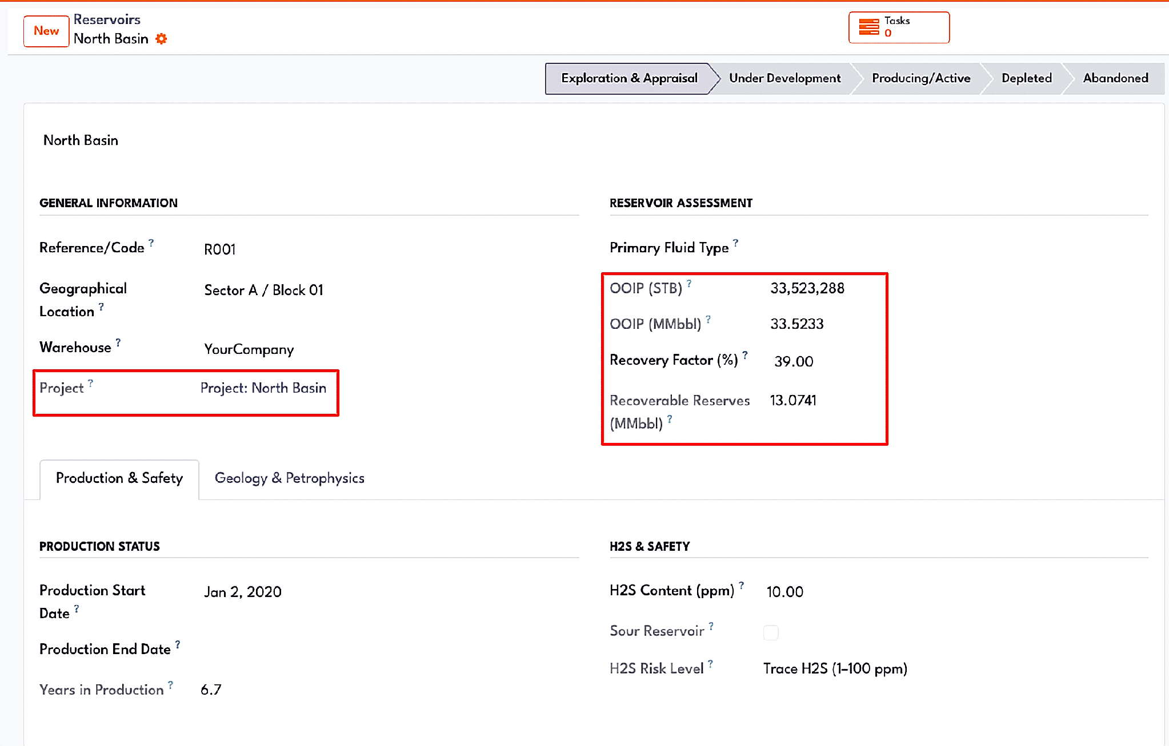The width and height of the screenshot is (1169, 746).
Task: Click Years in Production value 6.7
Action: point(211,690)
